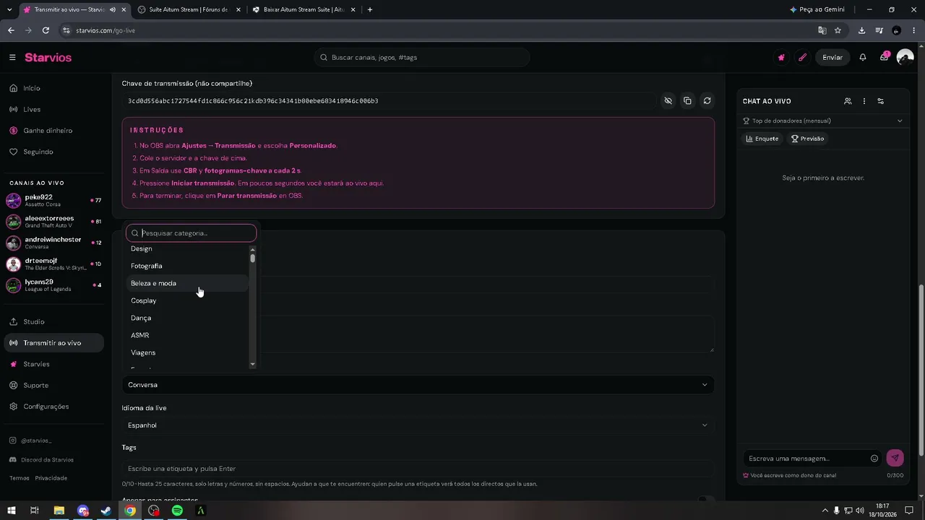Open OBS Studio from the taskbar
This screenshot has width=925, height=520.
tap(153, 511)
